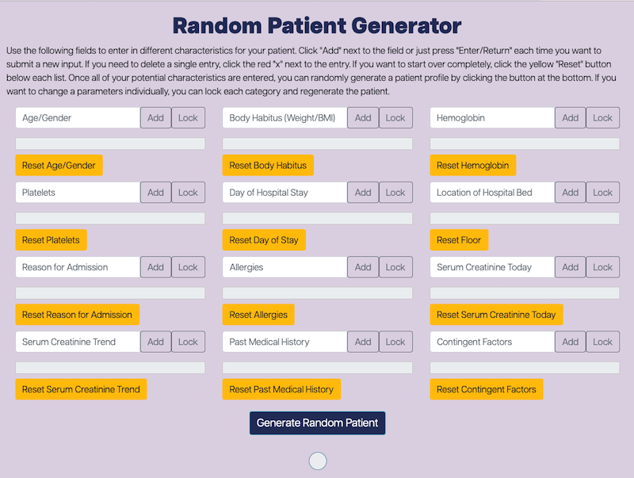Screen dimensions: 634x478
Task: Focus the Past Medical History input
Action: tap(285, 342)
